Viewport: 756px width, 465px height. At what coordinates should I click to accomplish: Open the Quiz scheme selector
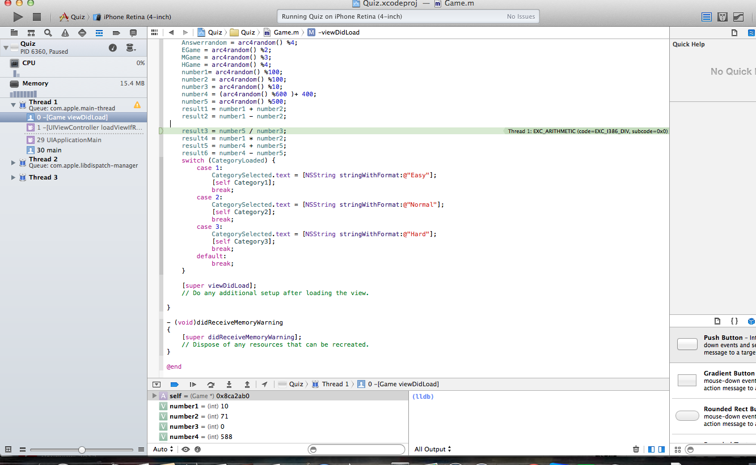click(73, 17)
